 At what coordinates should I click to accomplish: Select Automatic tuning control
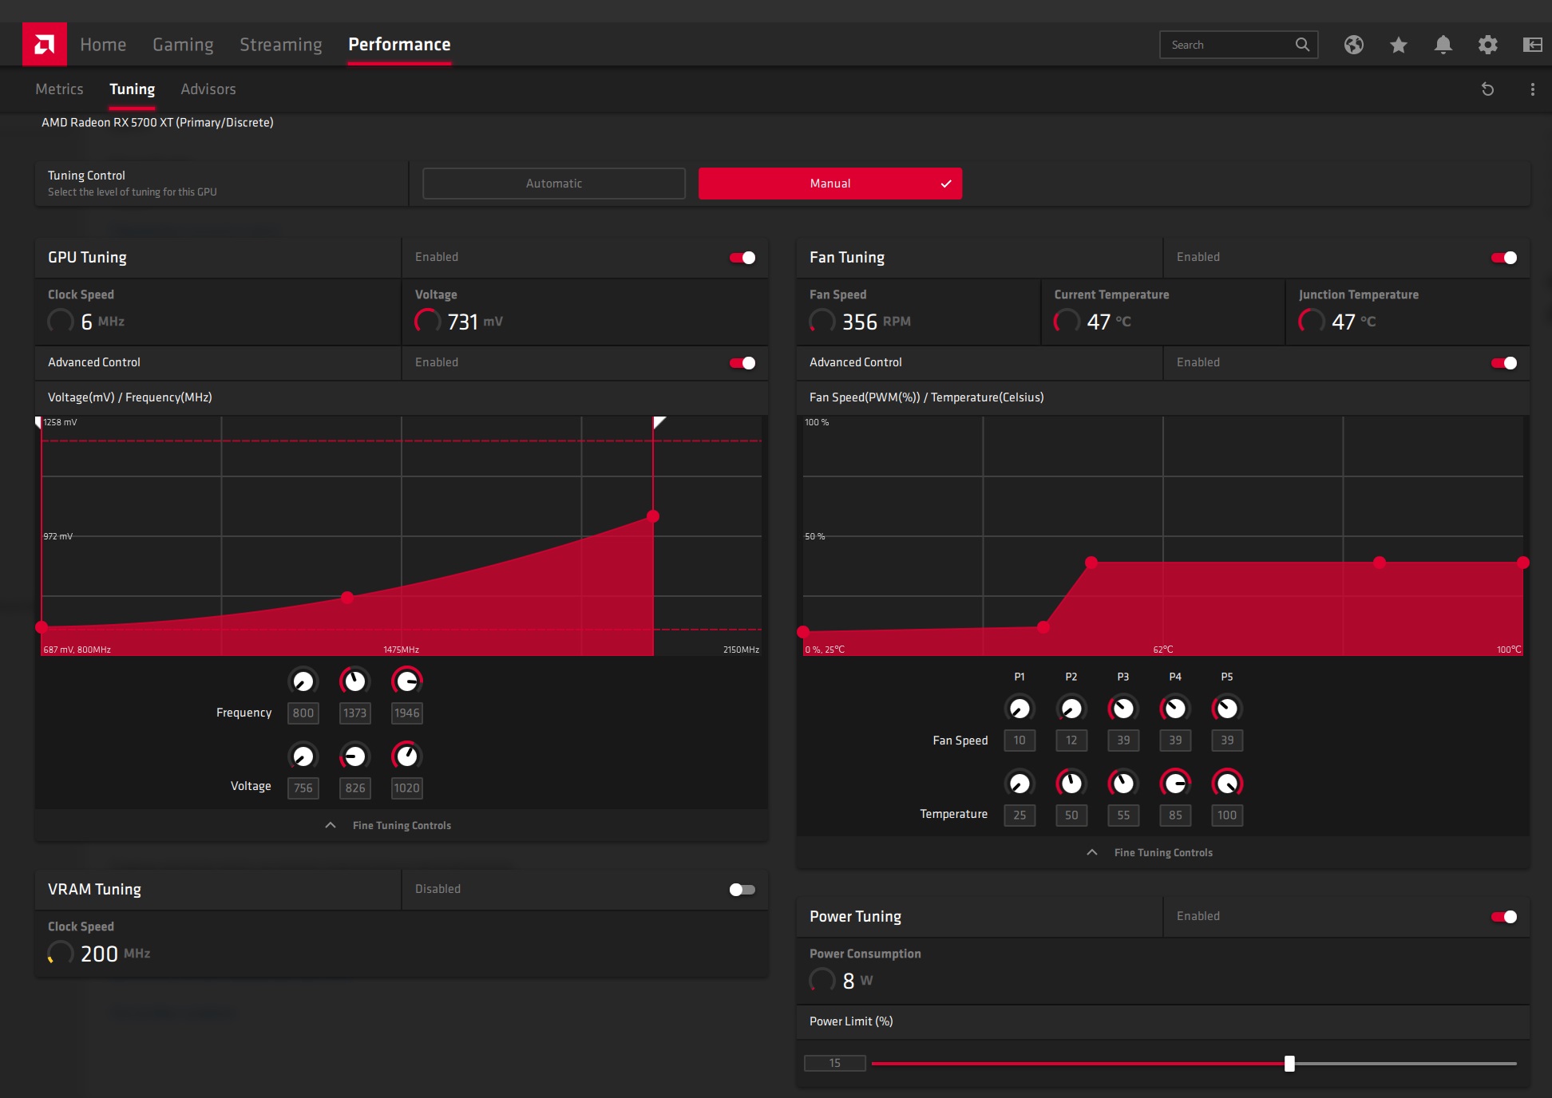coord(554,184)
